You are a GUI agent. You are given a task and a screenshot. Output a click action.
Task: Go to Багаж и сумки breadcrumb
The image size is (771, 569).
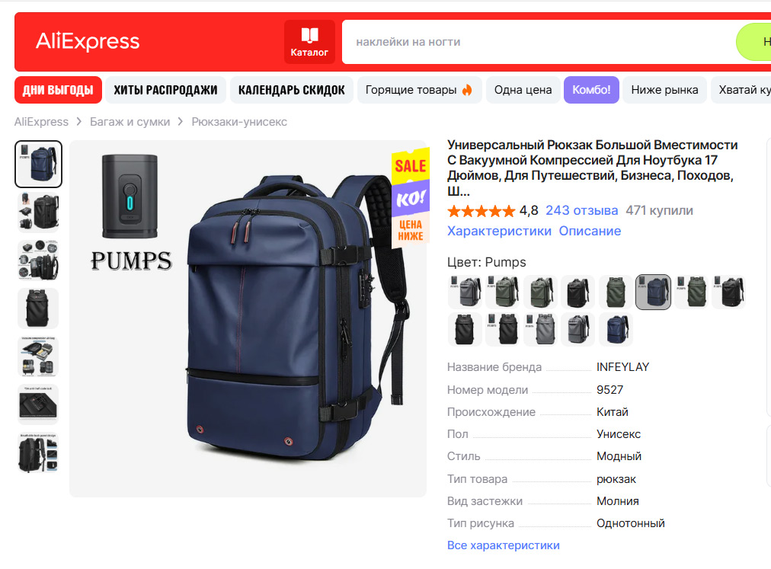coord(130,122)
